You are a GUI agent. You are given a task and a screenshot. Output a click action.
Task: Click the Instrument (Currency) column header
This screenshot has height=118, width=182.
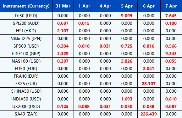click(26, 6)
